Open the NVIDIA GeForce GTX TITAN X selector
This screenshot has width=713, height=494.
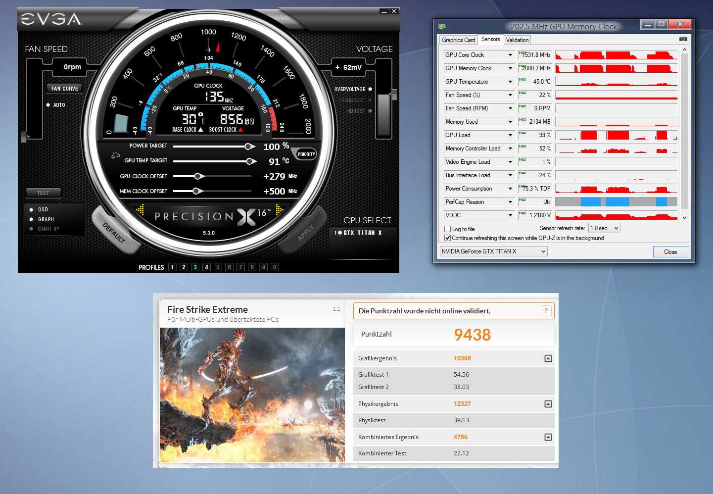point(493,251)
